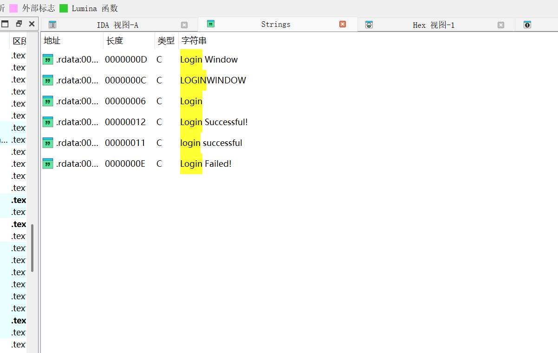Image resolution: width=558 pixels, height=353 pixels.
Task: Close the left functions panel
Action: 32,24
